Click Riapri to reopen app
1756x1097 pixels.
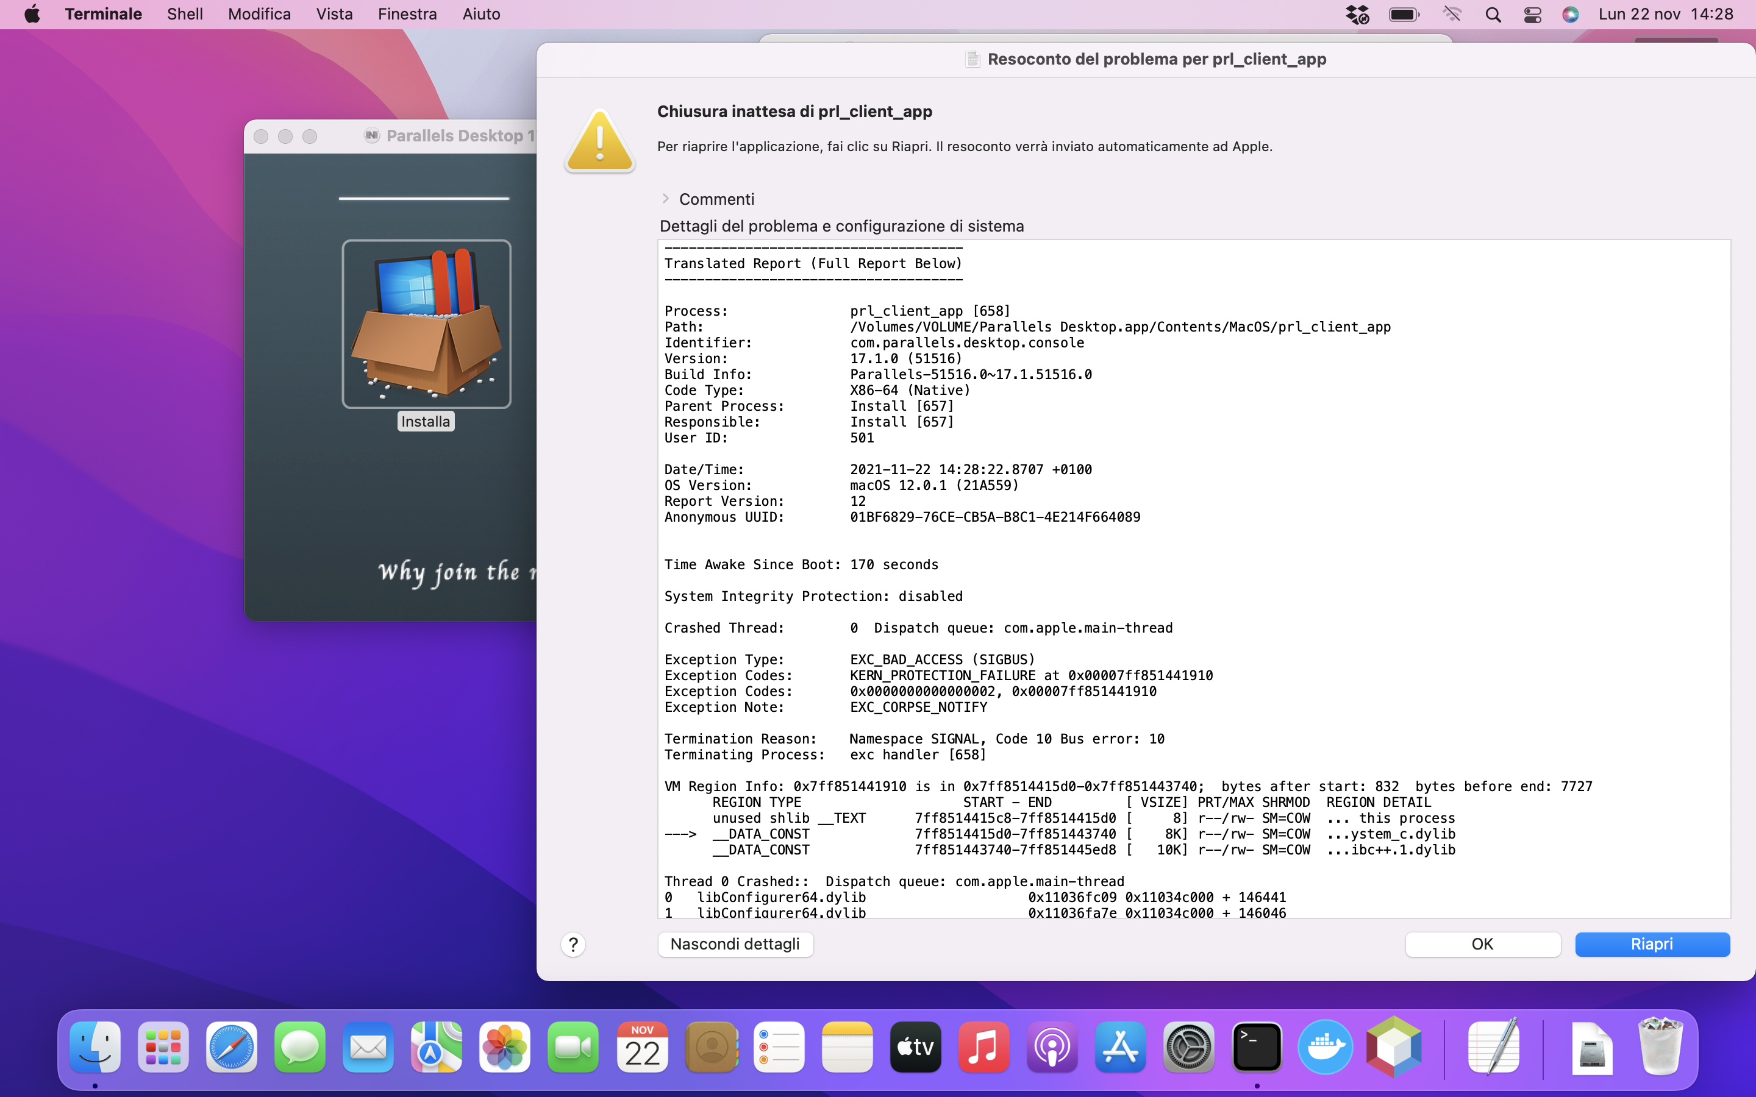1652,944
